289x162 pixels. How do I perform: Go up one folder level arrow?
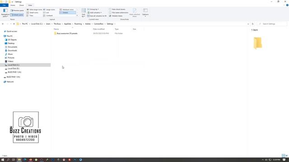point(14,24)
